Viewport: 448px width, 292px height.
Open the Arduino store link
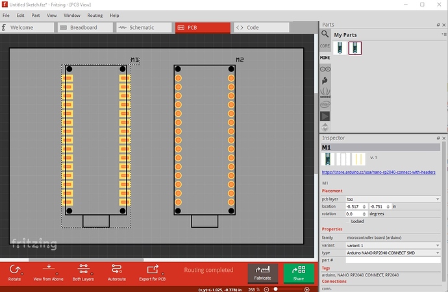click(379, 172)
